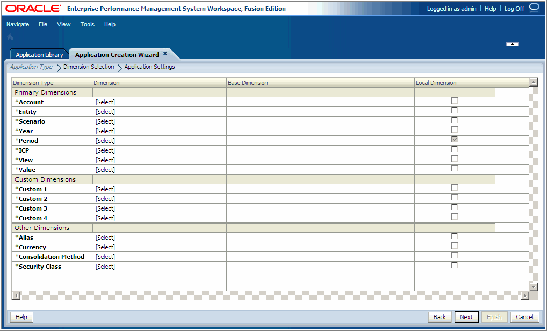547x331 pixels.
Task: Check Local Dimension for Custom 1
Action: click(x=455, y=187)
